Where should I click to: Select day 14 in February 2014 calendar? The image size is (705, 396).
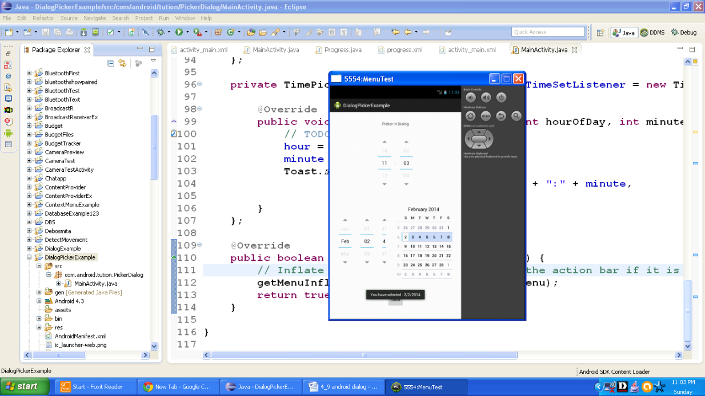pyautogui.click(x=441, y=247)
